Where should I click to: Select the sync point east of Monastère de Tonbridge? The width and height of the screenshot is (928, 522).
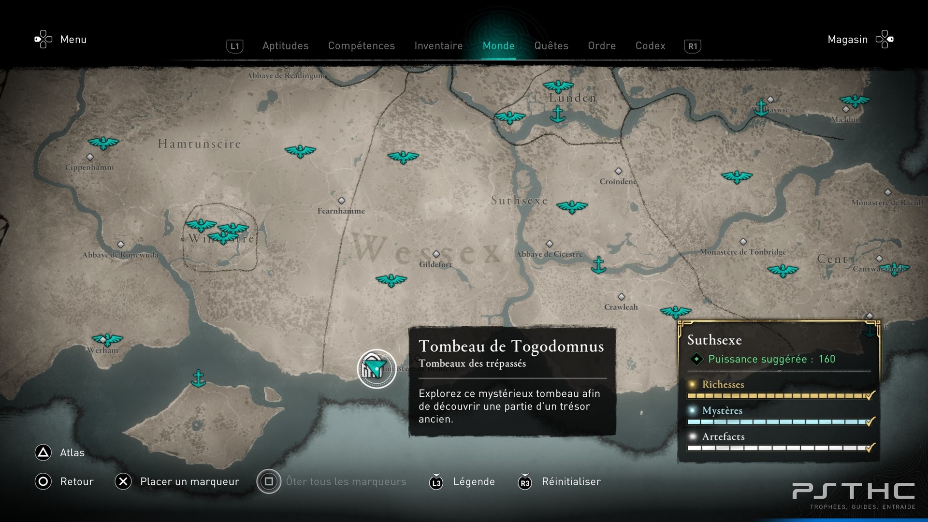point(783,271)
